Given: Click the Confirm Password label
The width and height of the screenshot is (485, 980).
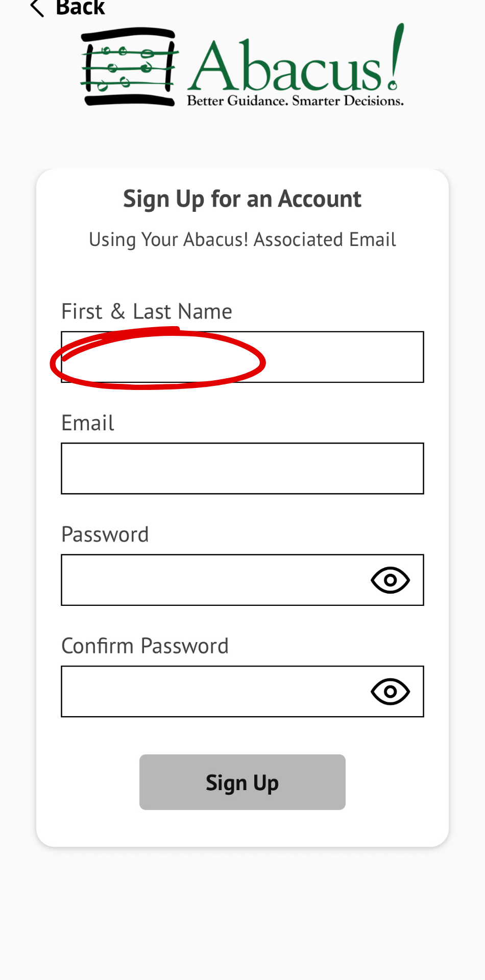Looking at the screenshot, I should click(144, 646).
